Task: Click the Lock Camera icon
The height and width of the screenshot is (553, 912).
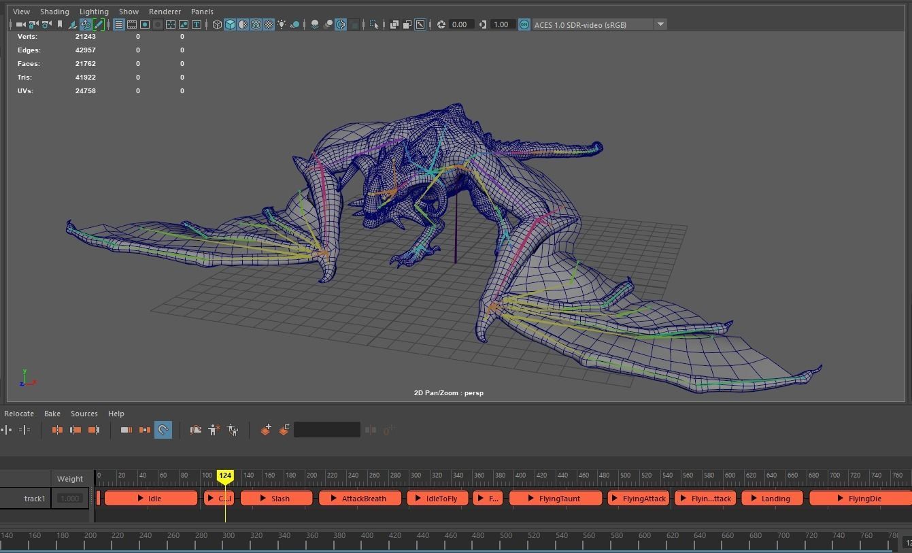Action: click(x=33, y=24)
